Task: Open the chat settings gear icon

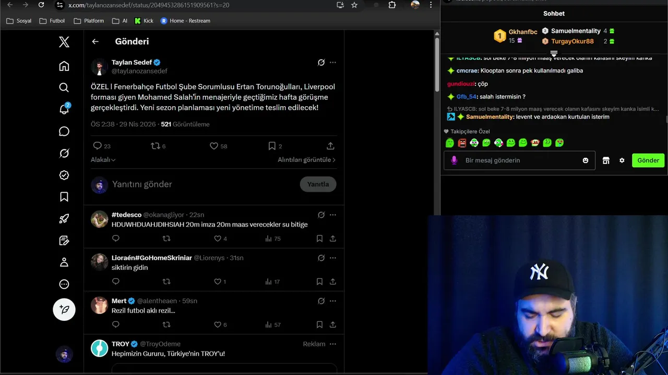Action: click(x=622, y=160)
